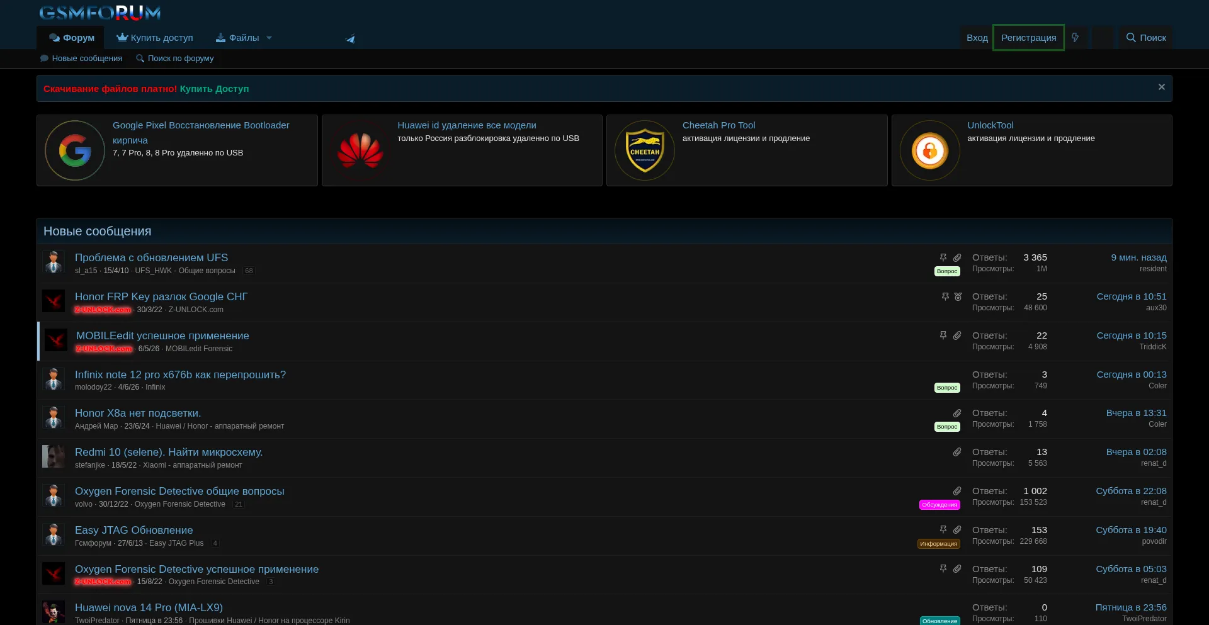This screenshot has height=625, width=1209.
Task: Open last poster resident profile
Action: (1153, 269)
